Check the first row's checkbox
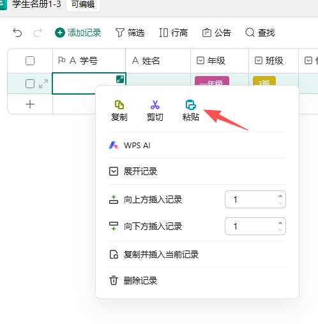This screenshot has height=324, width=318. tap(30, 84)
